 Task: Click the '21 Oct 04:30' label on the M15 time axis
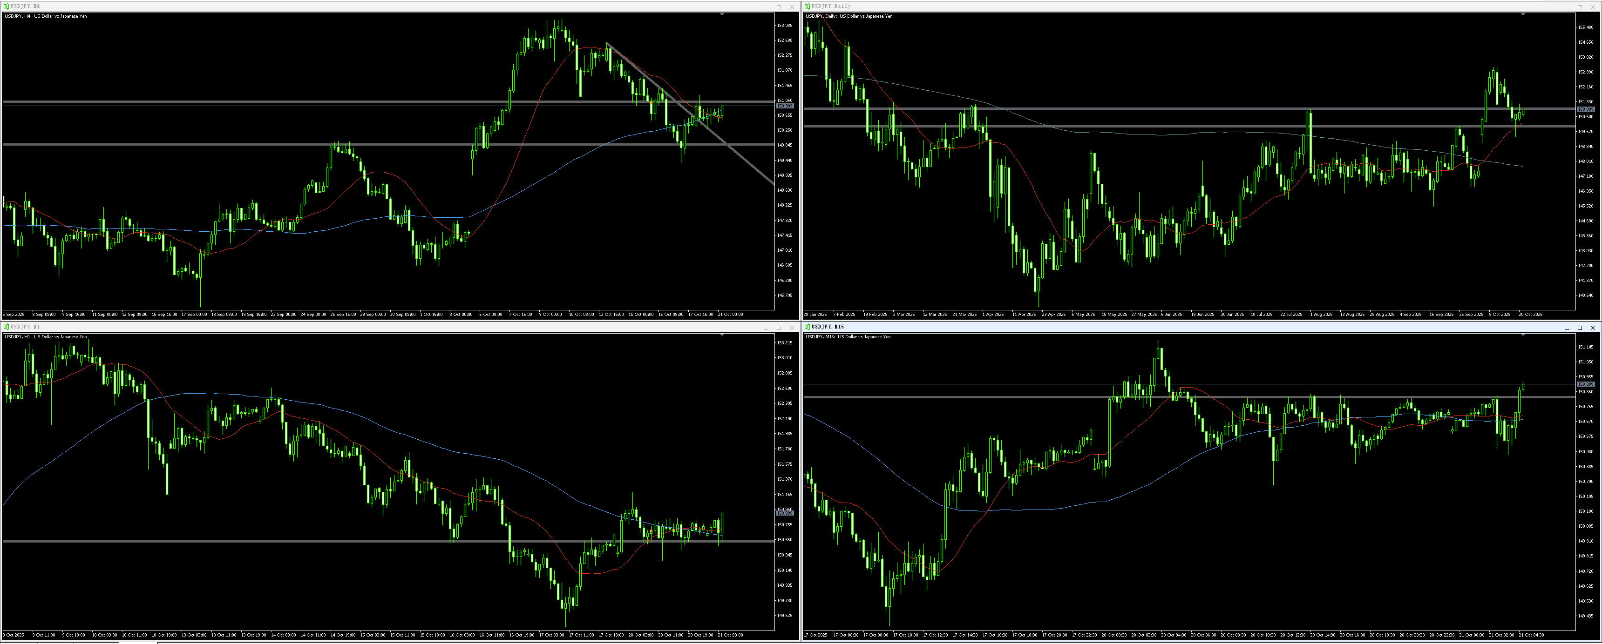pos(1531,635)
